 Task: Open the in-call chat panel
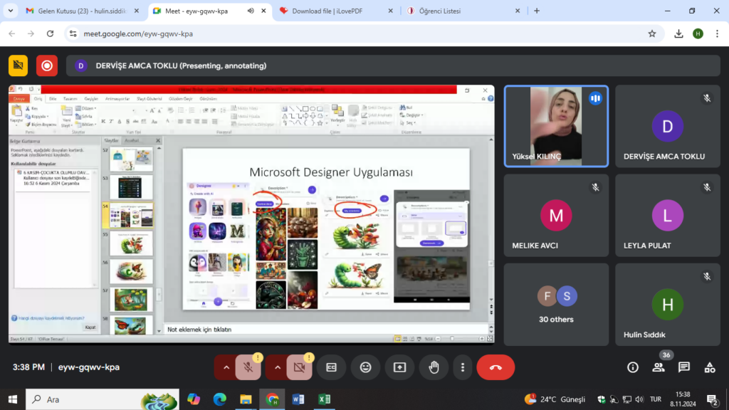pos(684,367)
